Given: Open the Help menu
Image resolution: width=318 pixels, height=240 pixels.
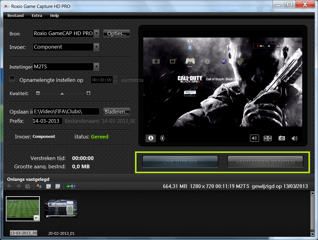Looking at the screenshot, I should click(54, 16).
